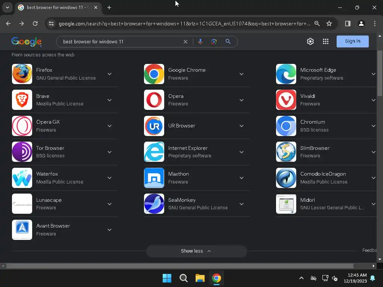This screenshot has height=287, width=383.
Task: Click the Waterfox icon
Action: pos(22,178)
